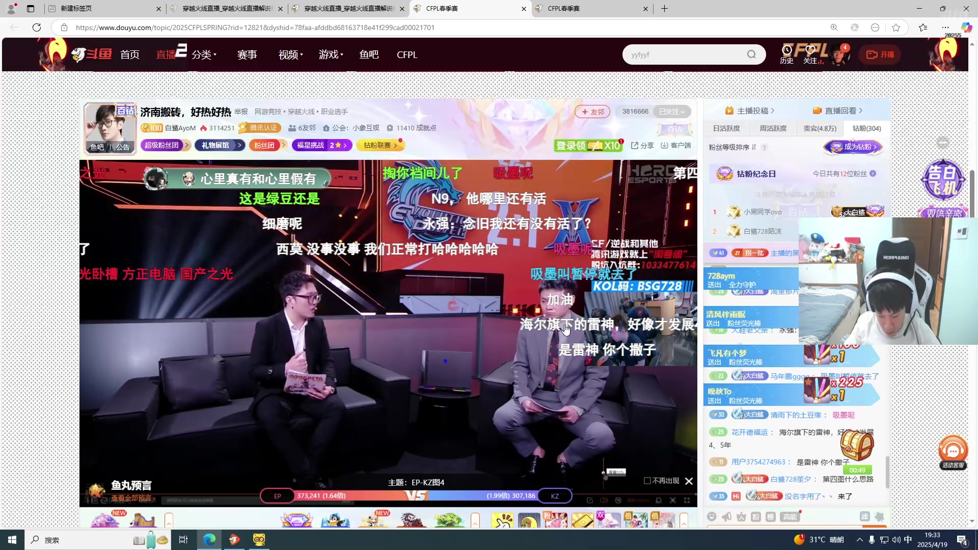Click the megaphone broadcast icon in chat toolbar
This screenshot has height=550, width=978.
[x=726, y=516]
